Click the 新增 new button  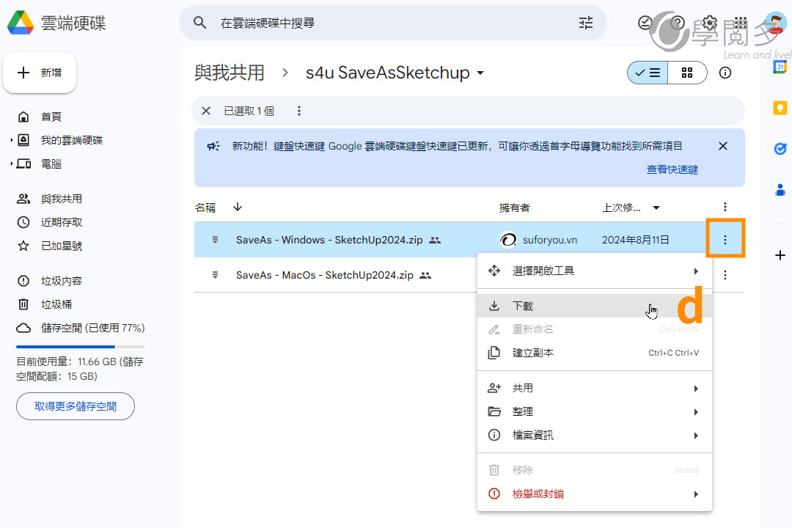click(x=40, y=73)
